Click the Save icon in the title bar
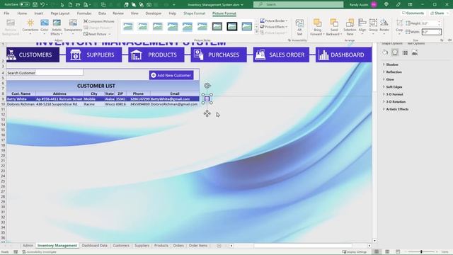 [35, 5]
